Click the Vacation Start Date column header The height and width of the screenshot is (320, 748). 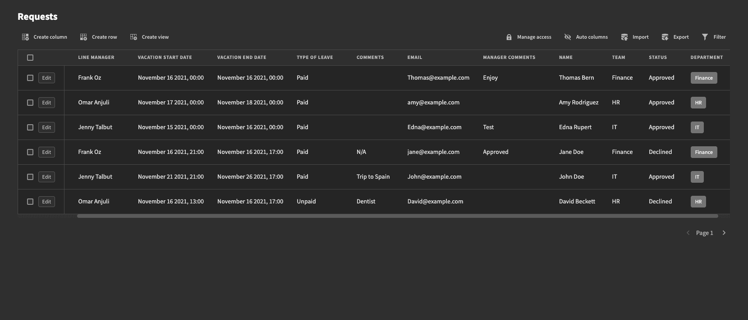[x=165, y=58]
